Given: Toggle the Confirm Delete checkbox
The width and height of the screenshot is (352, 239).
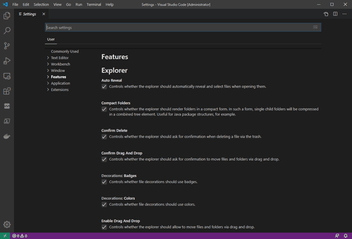Looking at the screenshot, I should click(x=104, y=137).
